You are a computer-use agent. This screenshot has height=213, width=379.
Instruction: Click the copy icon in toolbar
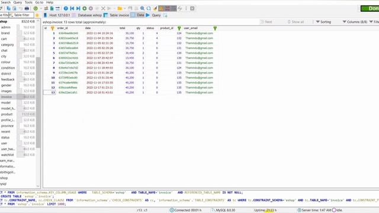click(8, 8)
